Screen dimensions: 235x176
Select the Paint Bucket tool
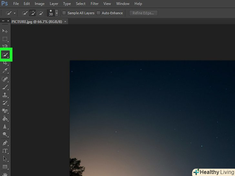[5, 119]
